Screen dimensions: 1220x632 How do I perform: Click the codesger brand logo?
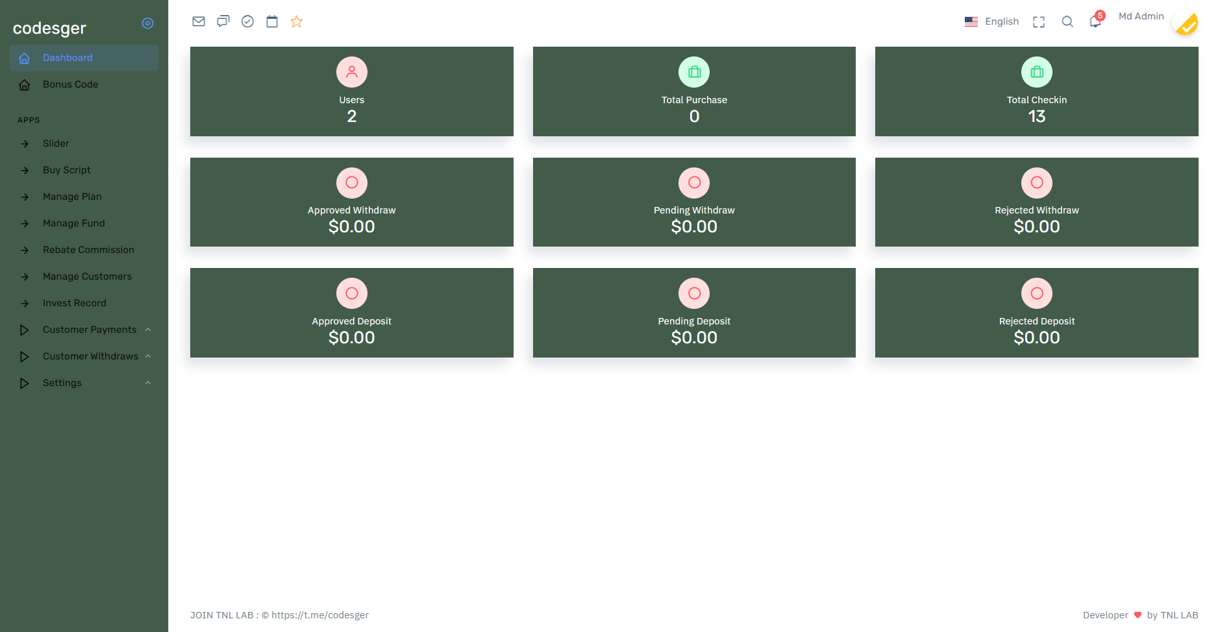click(x=49, y=28)
